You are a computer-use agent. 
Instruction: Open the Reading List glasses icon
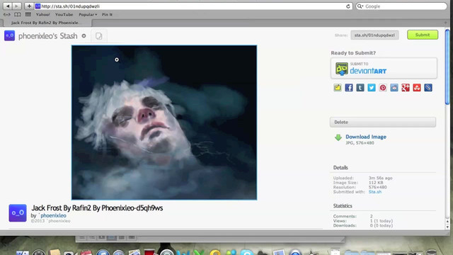click(7, 14)
